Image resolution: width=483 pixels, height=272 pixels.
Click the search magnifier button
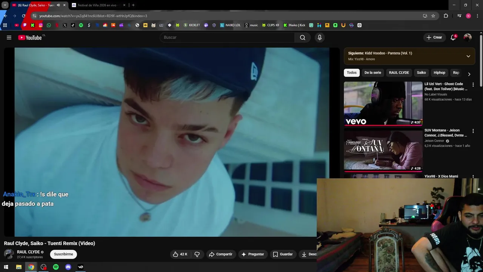coord(303,37)
